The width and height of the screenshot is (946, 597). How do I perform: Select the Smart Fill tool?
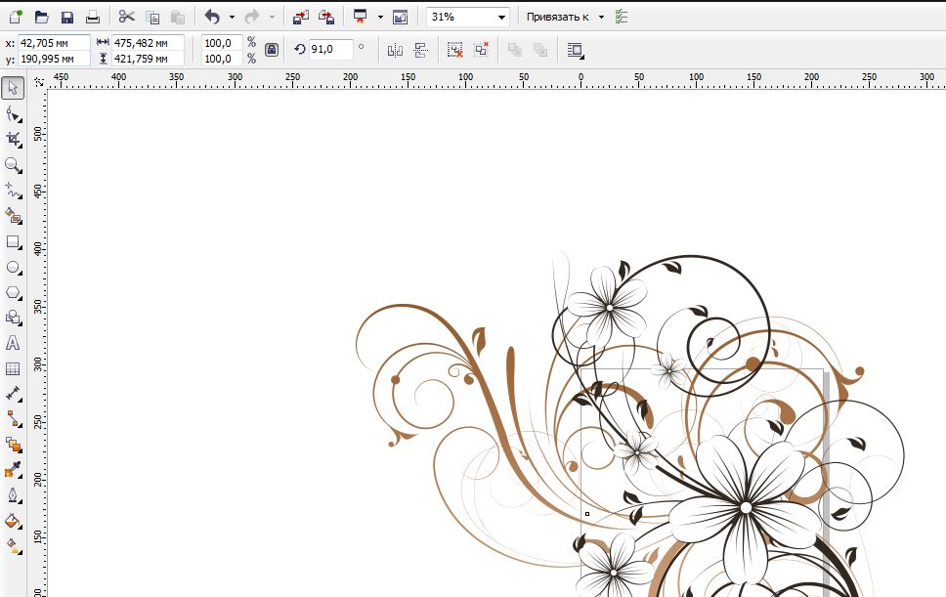13,216
